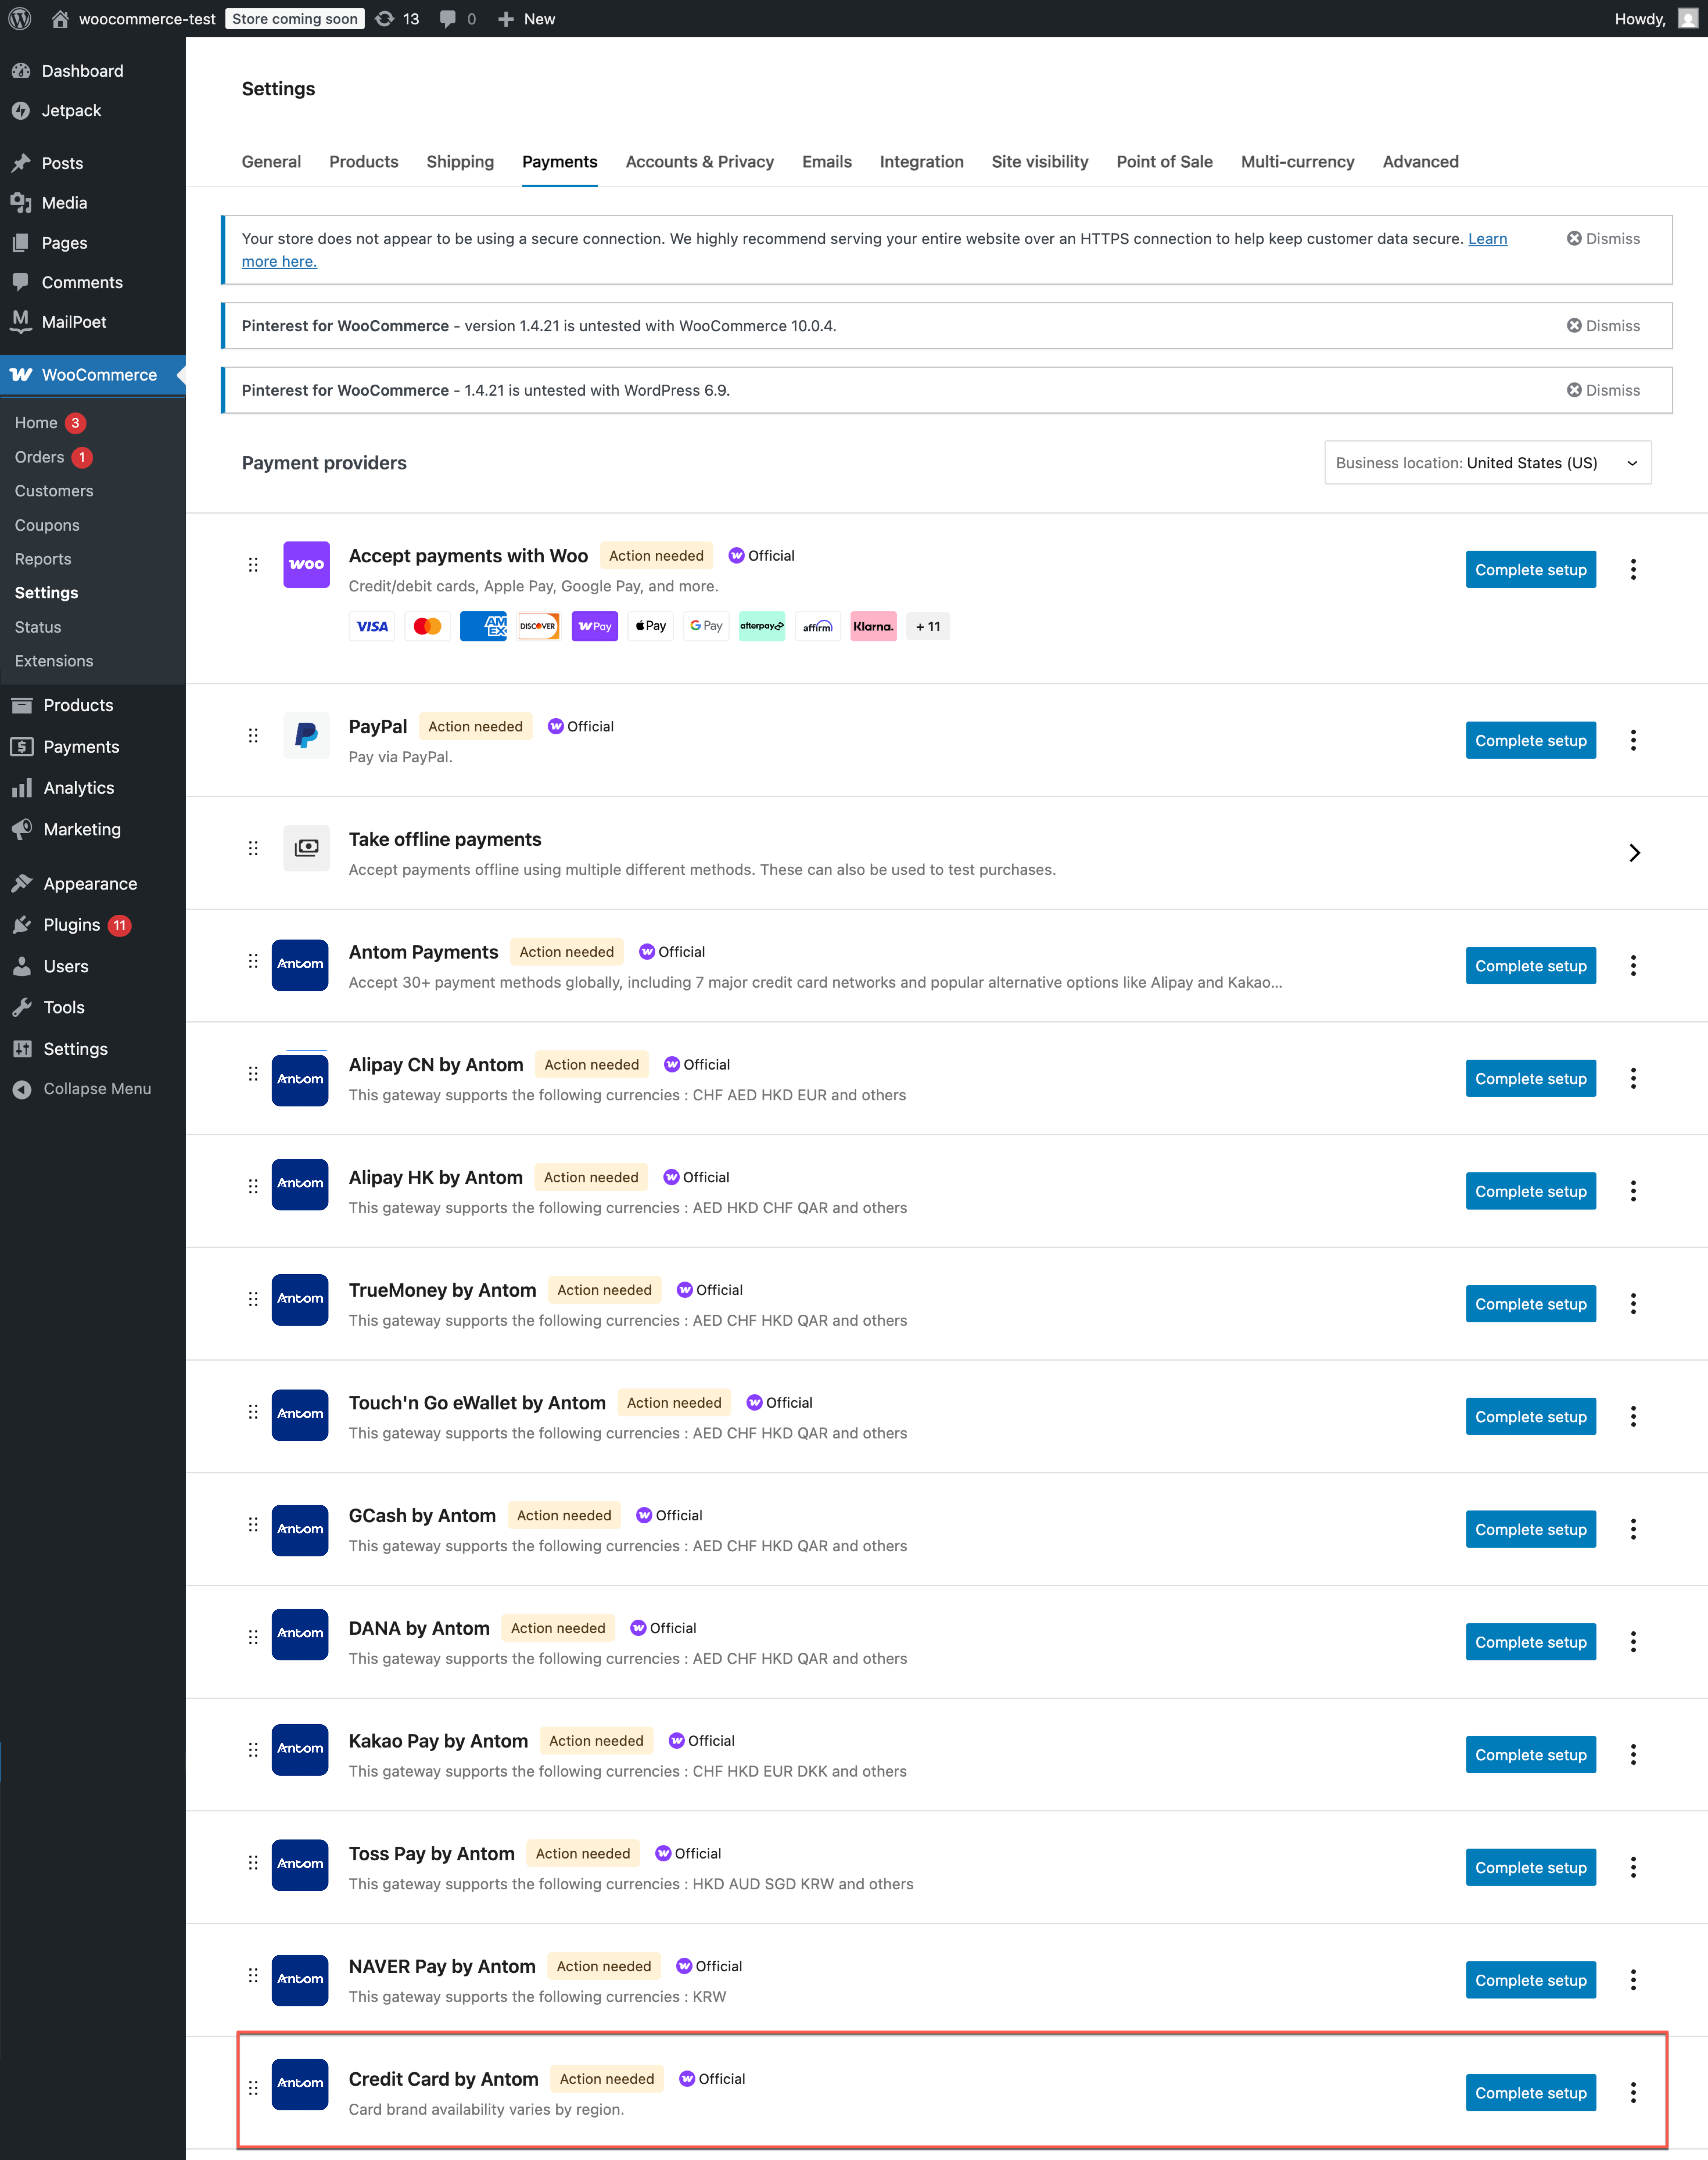
Task: Open MailPoet in the sidebar
Action: [74, 322]
